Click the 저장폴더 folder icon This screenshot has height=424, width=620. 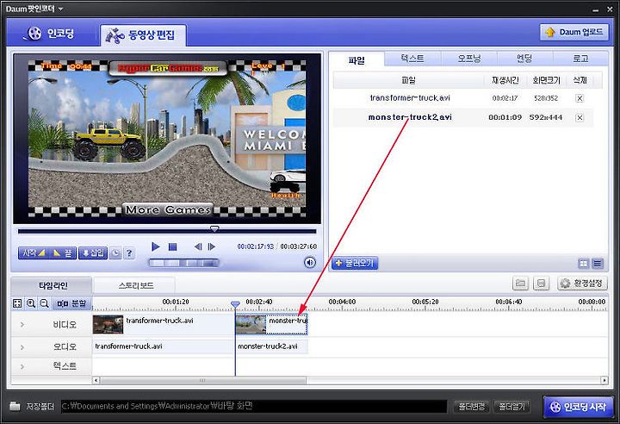pyautogui.click(x=15, y=406)
